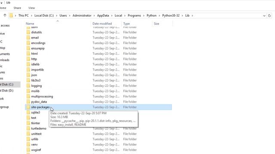Select the ensurepip folder icon

tap(28, 48)
